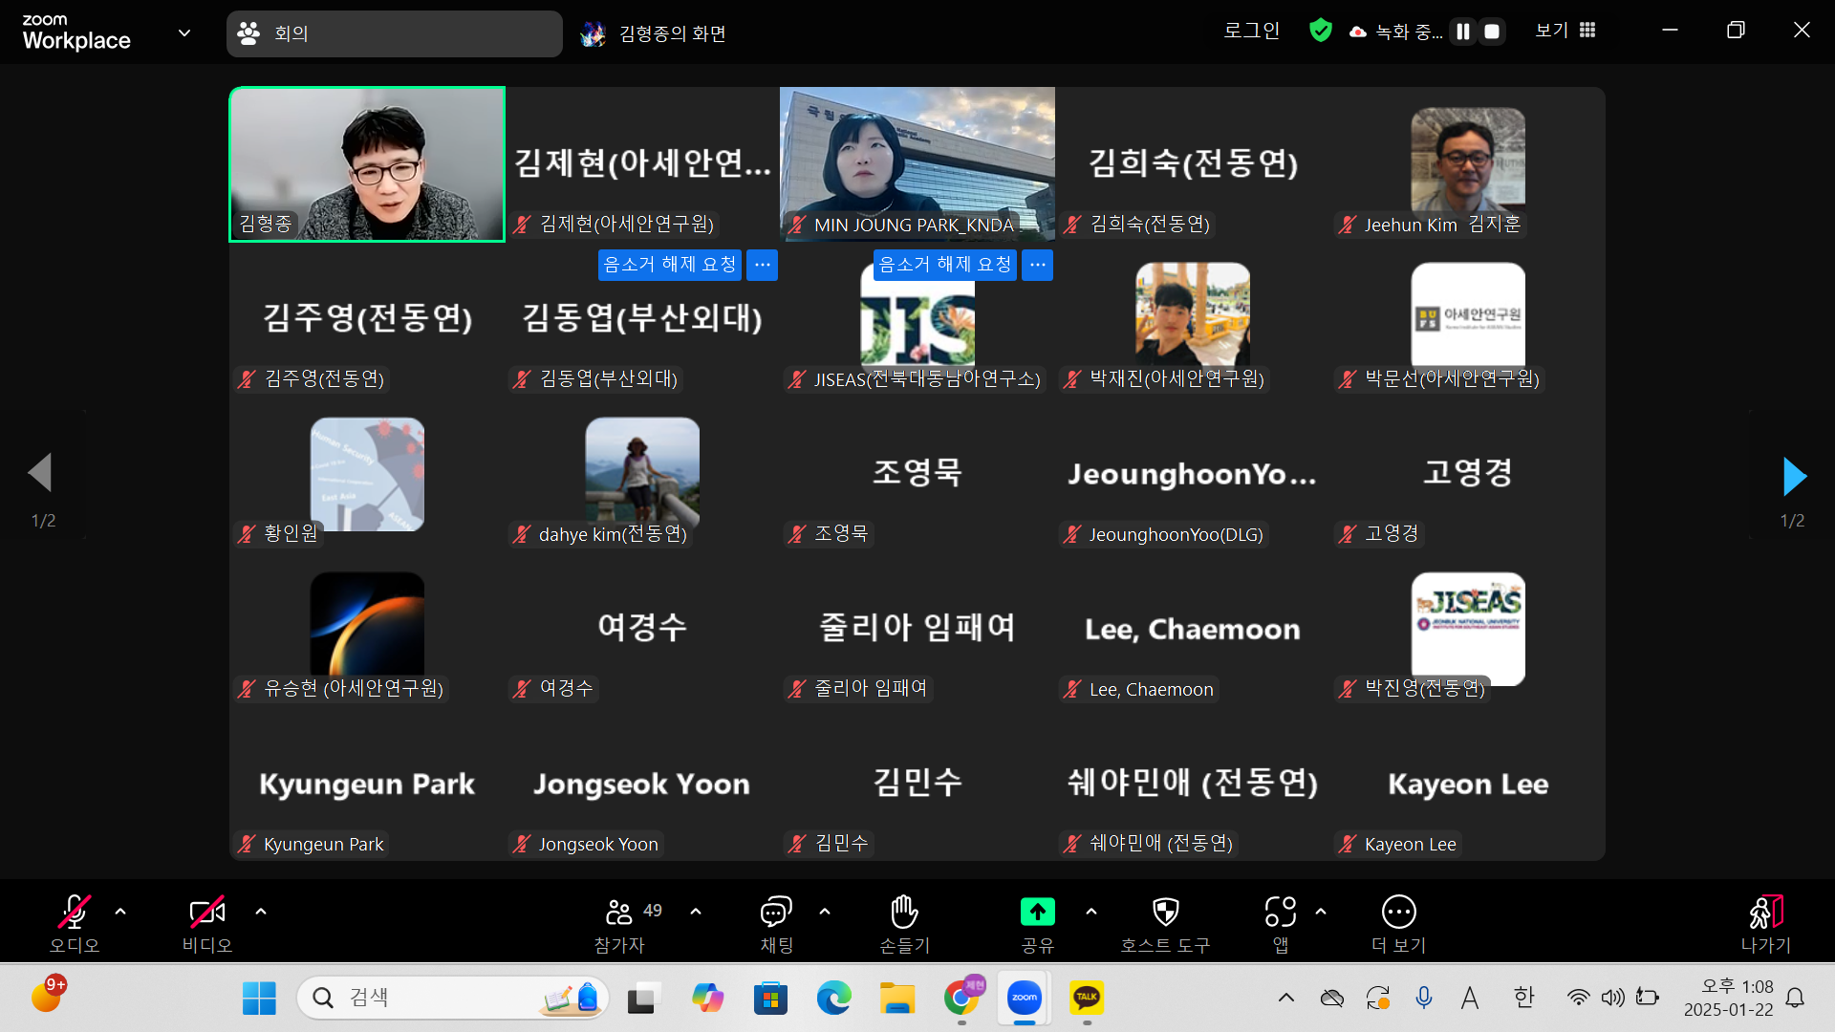The width and height of the screenshot is (1835, 1032).
Task: Start video with the camera button
Action: [206, 913]
